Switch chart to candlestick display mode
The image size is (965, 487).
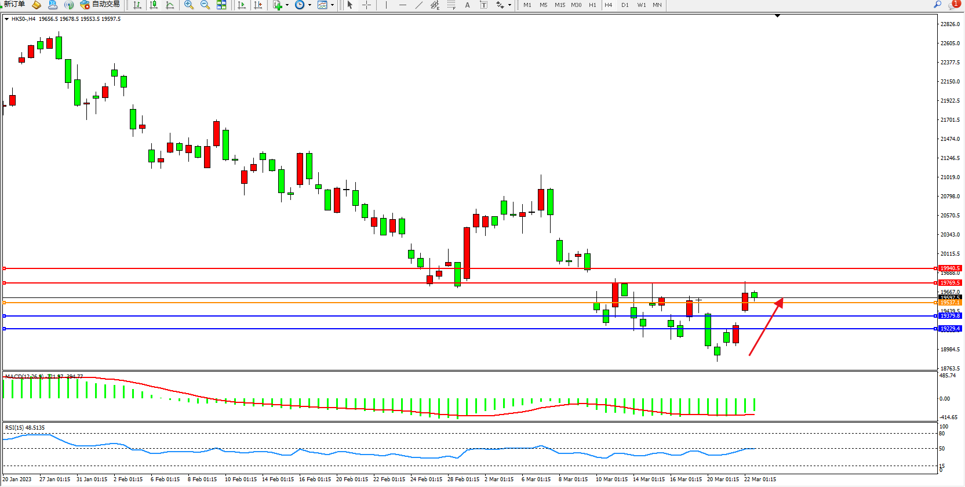[x=154, y=5]
